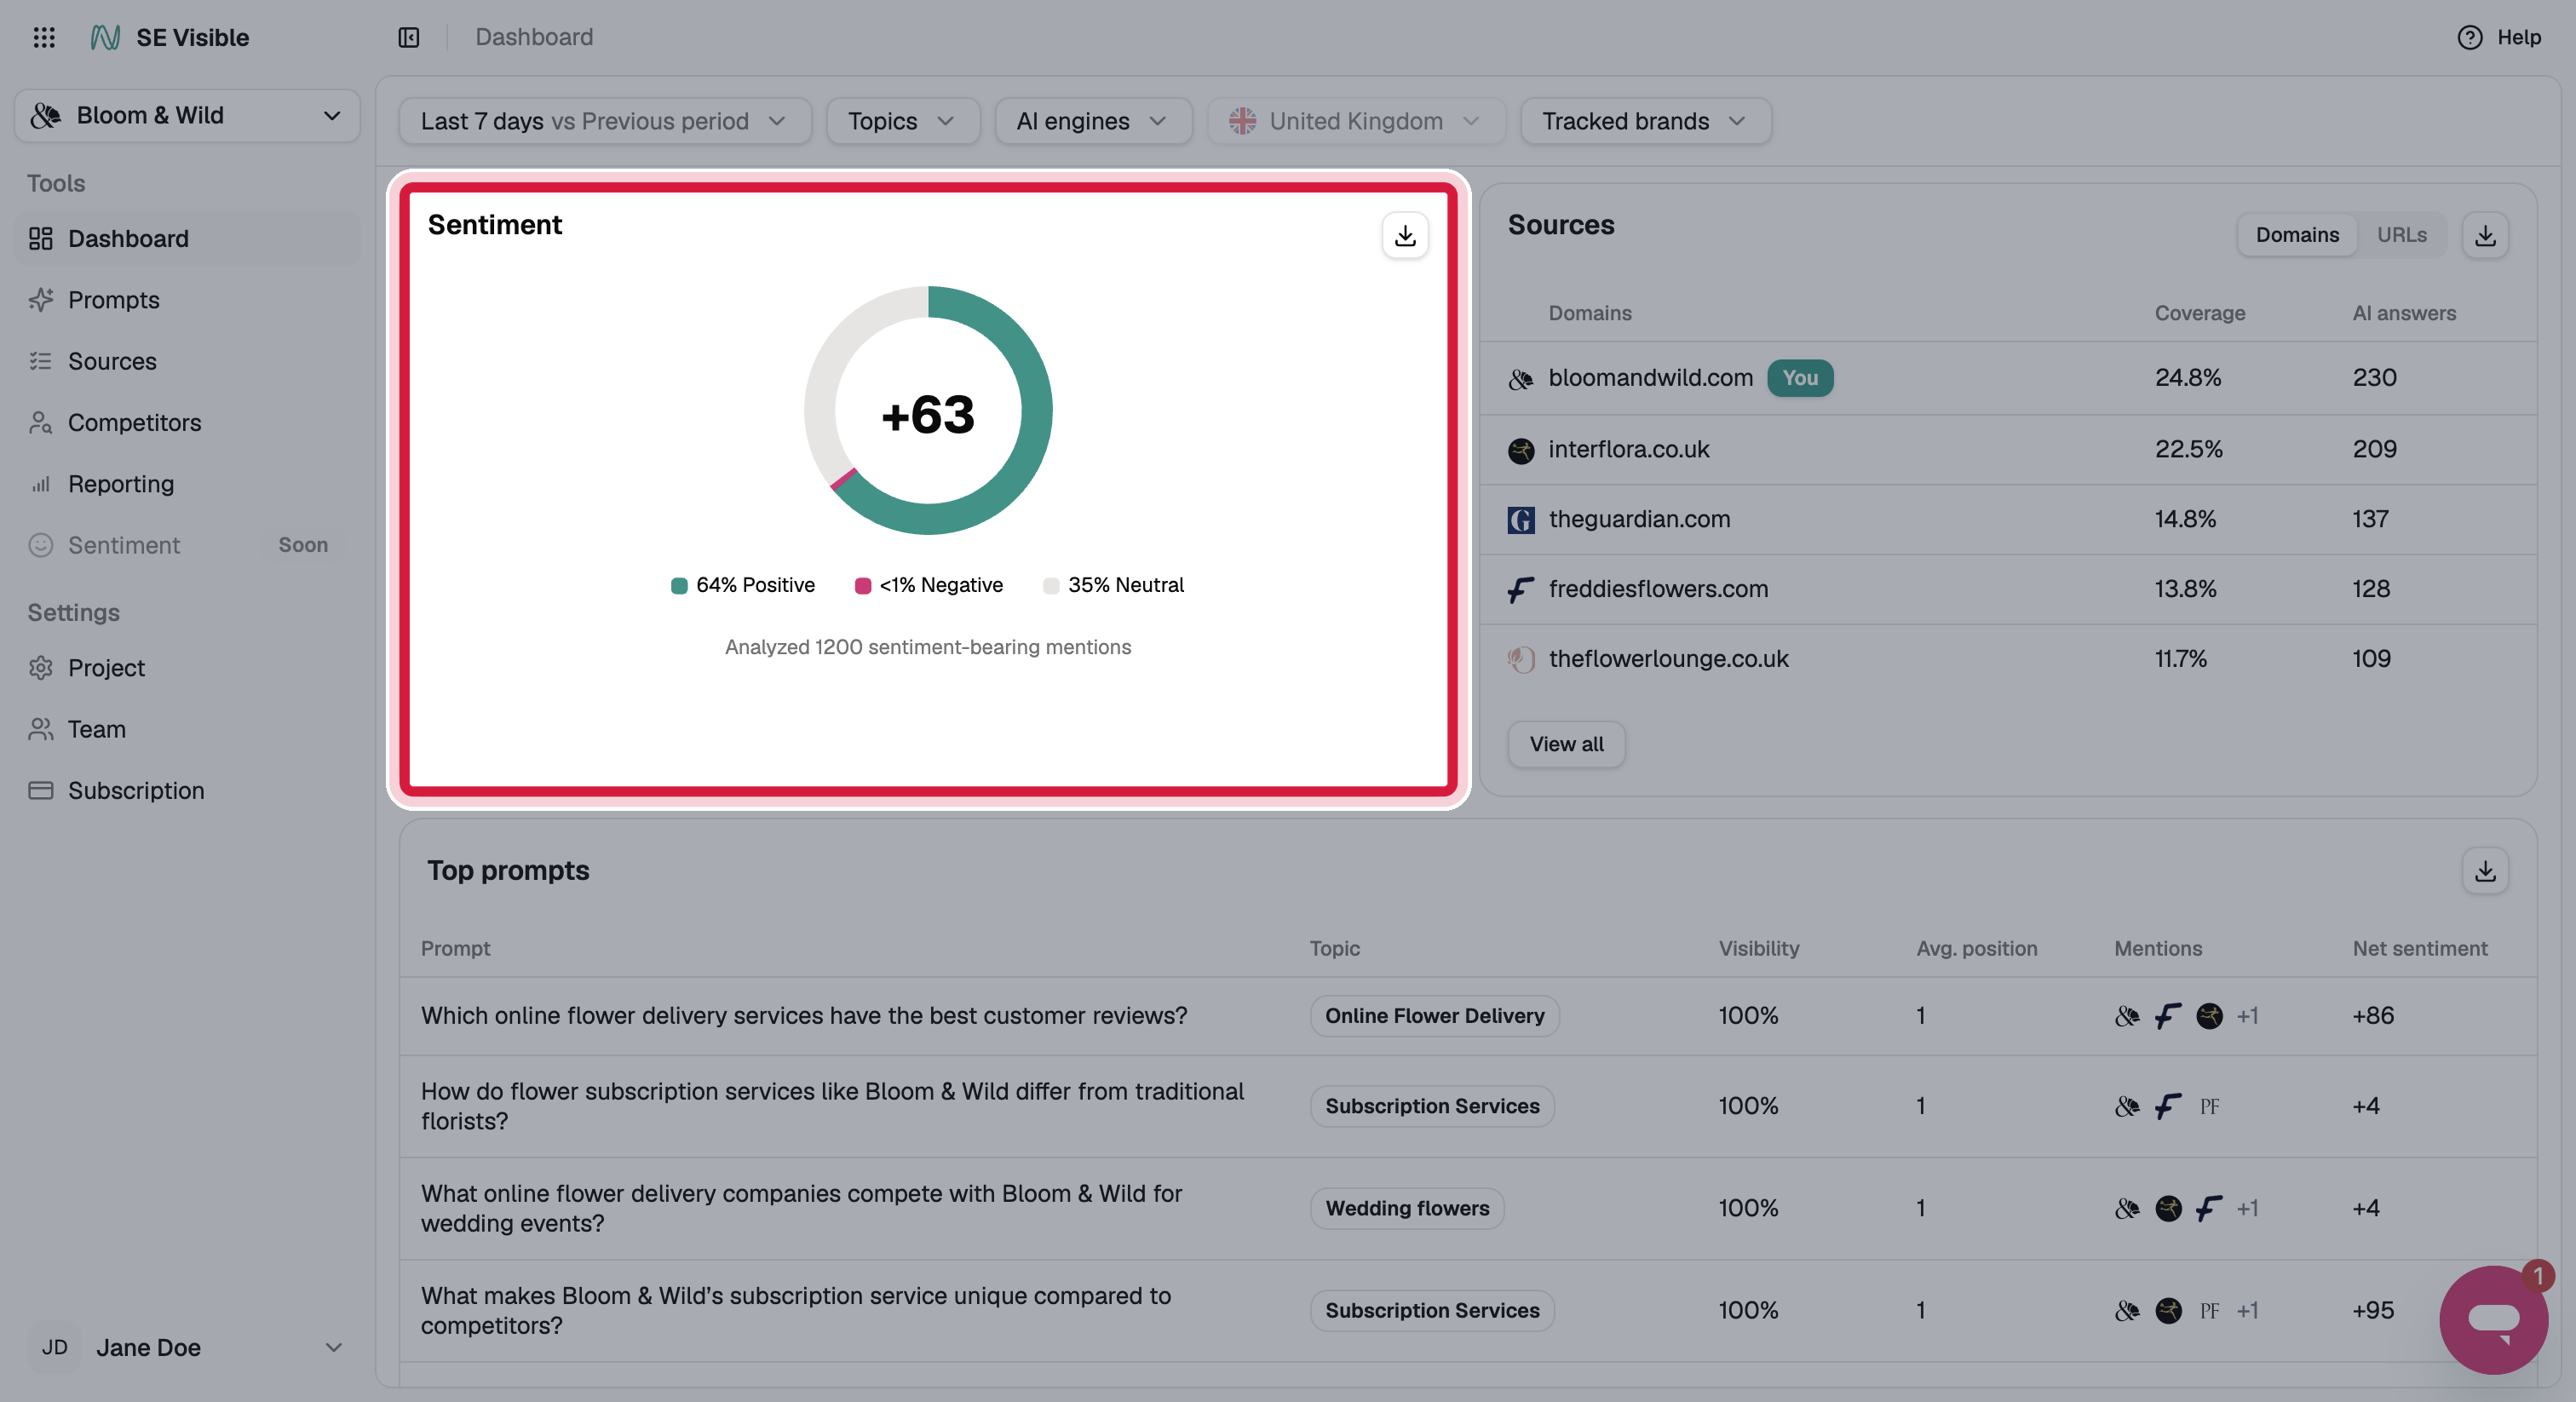Click the Team people icon
The image size is (2576, 1402).
point(41,729)
